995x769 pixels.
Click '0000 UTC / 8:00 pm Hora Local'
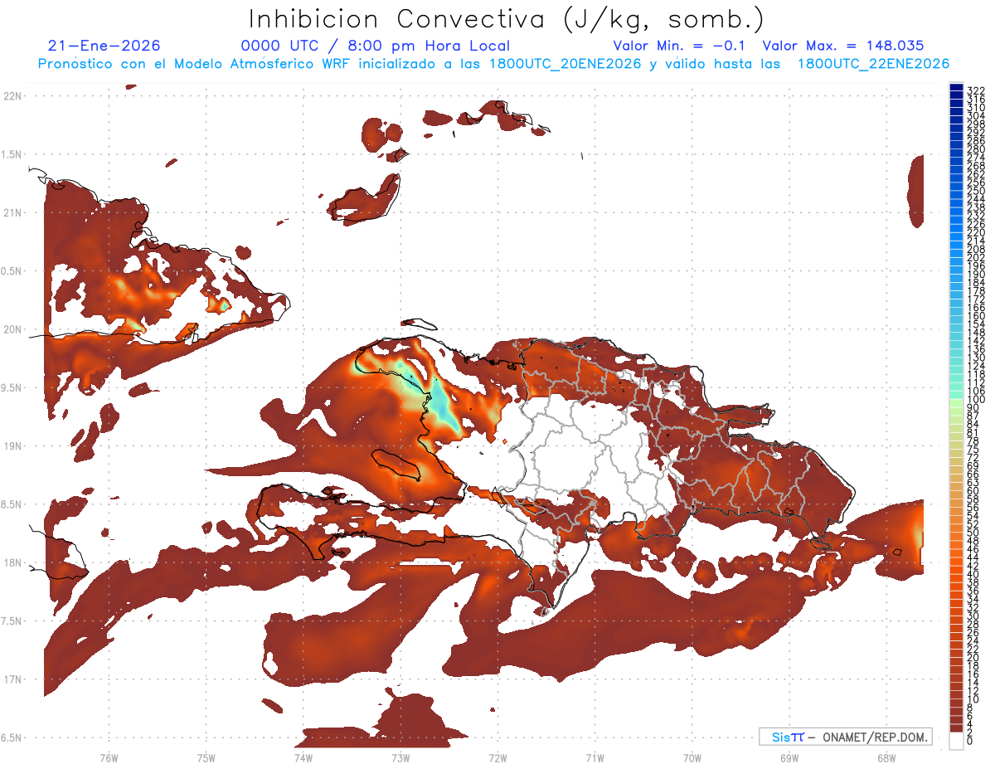pos(375,46)
